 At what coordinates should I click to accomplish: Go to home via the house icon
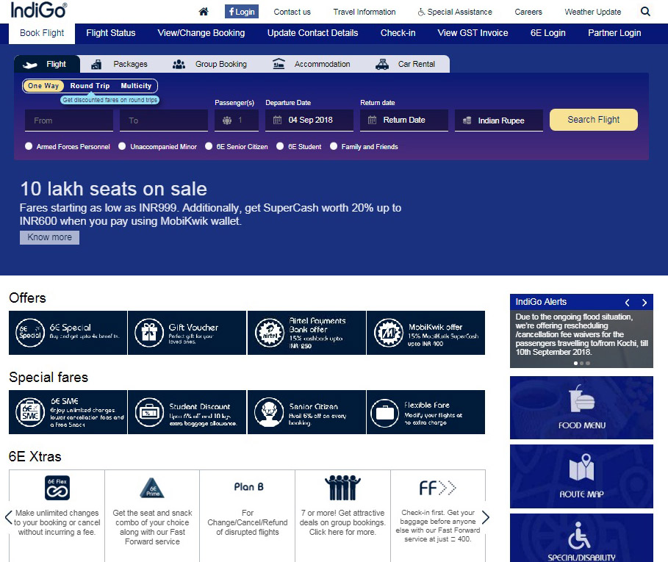tap(204, 12)
